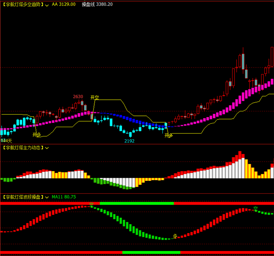Expand the 宇航灯塔主力动态 indicator dropdown arrow
Viewport: 274px width, 256px height.
(47, 148)
